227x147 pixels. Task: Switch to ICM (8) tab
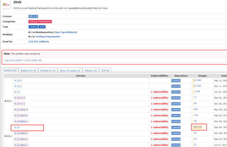[105, 71]
